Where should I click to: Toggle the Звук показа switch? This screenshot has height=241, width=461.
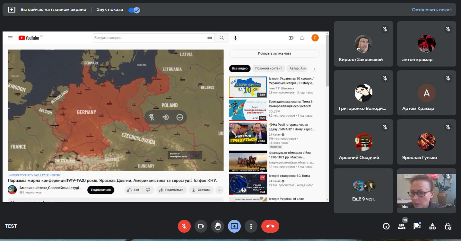tap(134, 10)
